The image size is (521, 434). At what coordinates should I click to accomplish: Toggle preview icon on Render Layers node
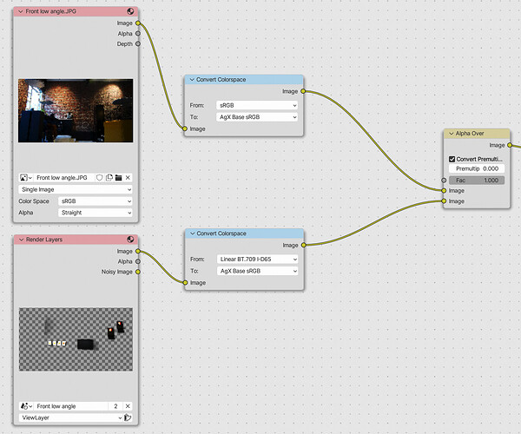point(130,239)
